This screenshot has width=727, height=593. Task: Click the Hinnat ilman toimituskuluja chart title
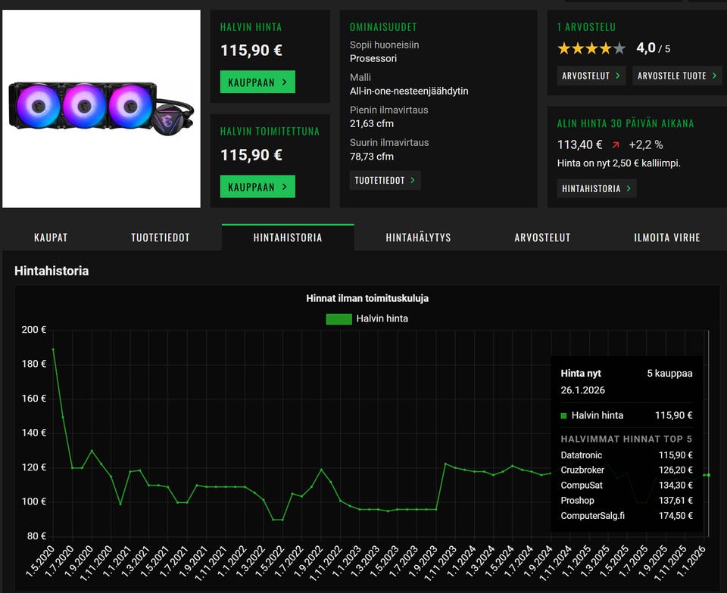(367, 299)
